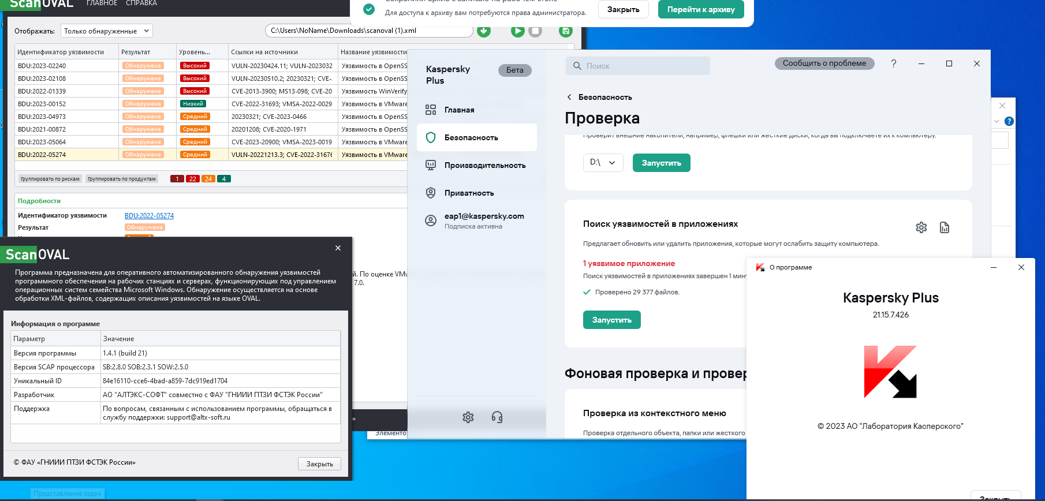Click the Kaspersky Поиск search field
The image size is (1045, 501).
638,66
